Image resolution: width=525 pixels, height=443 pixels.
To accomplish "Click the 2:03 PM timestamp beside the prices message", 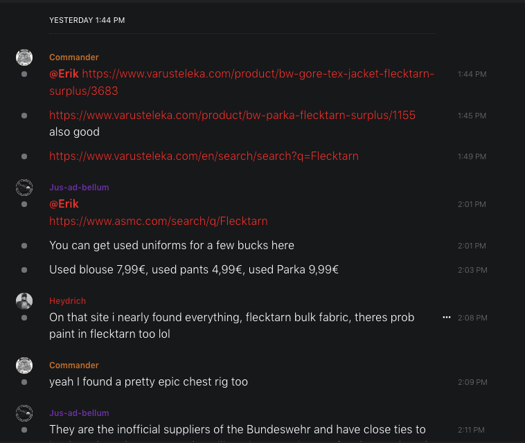I will [x=472, y=270].
